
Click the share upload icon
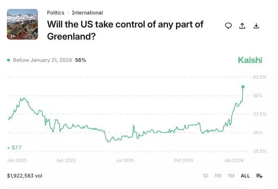[x=242, y=26]
